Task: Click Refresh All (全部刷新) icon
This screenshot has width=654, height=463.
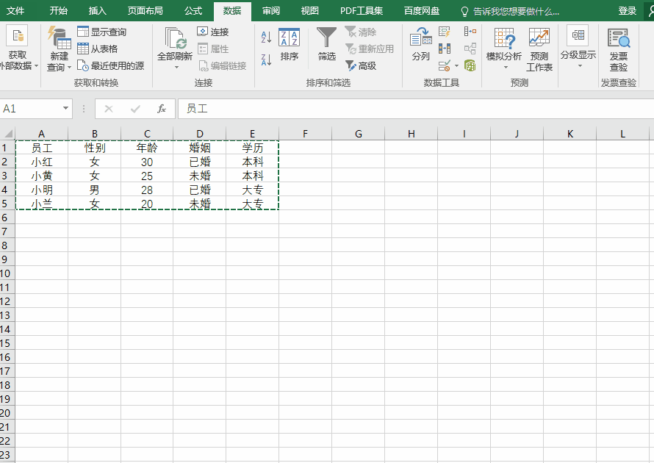Action: pyautogui.click(x=175, y=38)
